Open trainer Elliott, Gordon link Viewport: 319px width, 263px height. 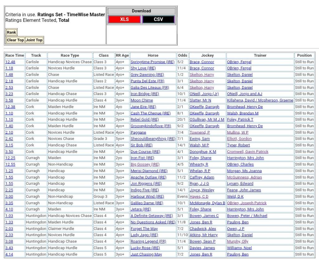click(239, 139)
